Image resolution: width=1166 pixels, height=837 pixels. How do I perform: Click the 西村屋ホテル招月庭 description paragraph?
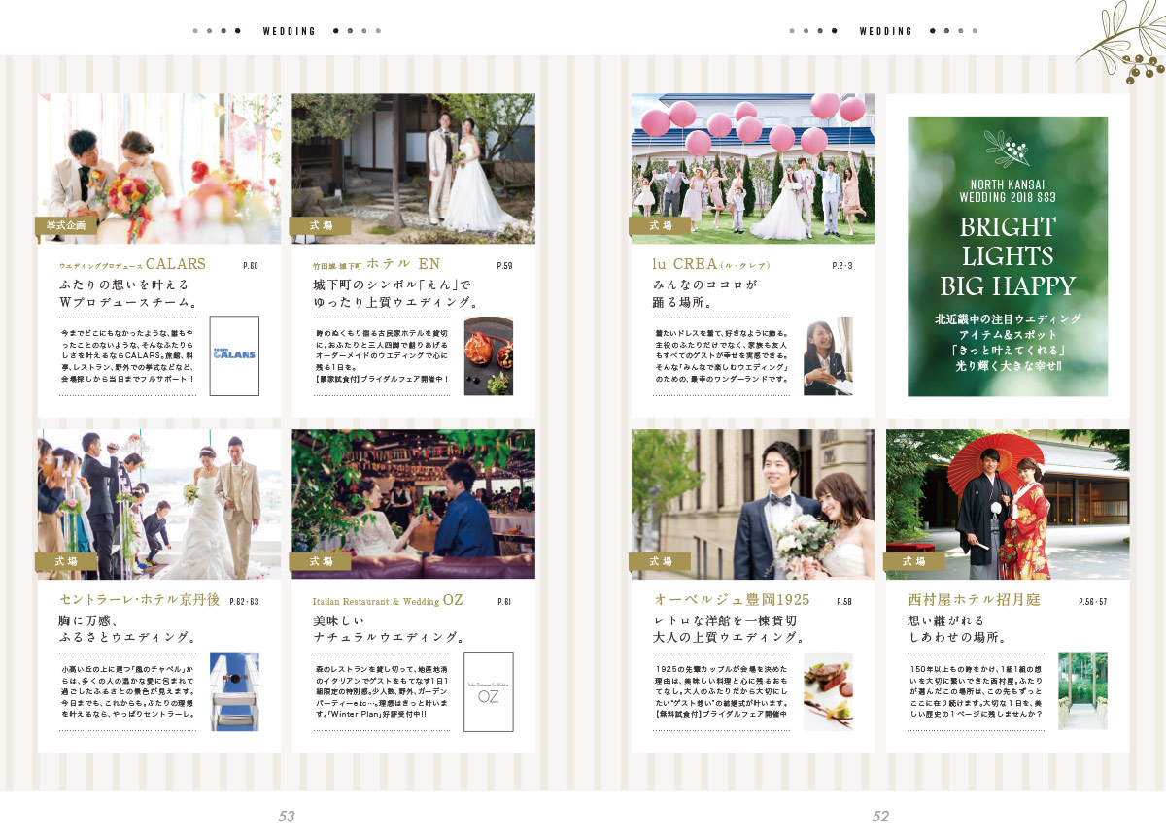[x=977, y=691]
